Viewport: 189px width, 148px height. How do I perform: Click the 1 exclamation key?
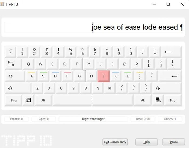coord(22,52)
